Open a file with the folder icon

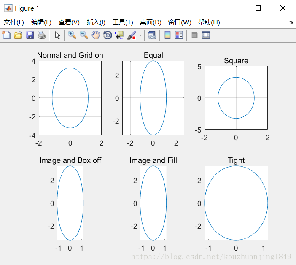18,35
